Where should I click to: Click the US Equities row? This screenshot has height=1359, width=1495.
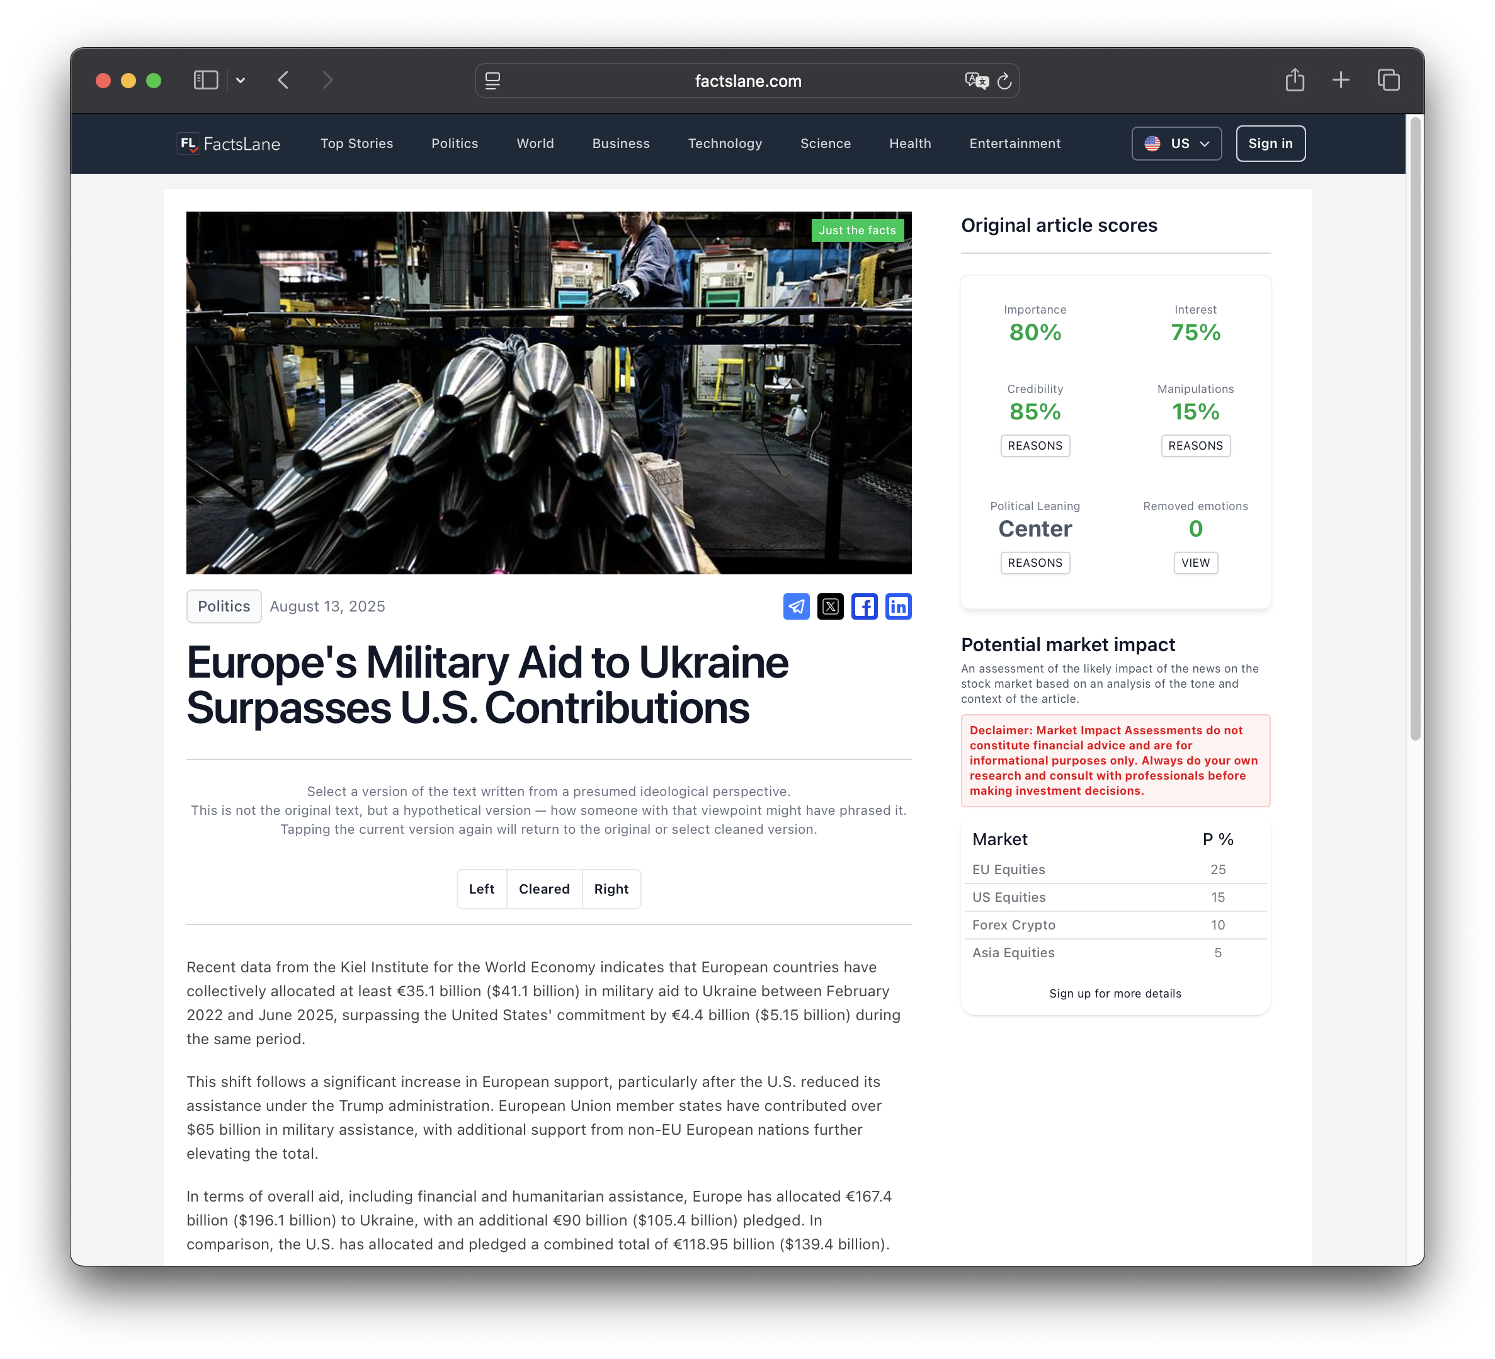tap(1115, 897)
